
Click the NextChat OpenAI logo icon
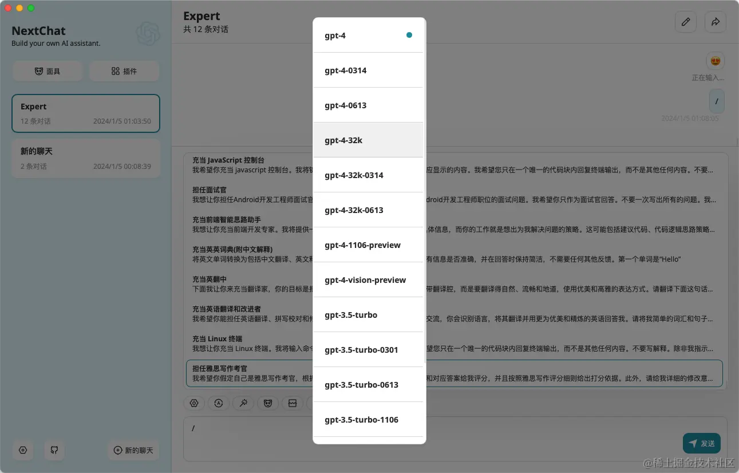tap(148, 34)
